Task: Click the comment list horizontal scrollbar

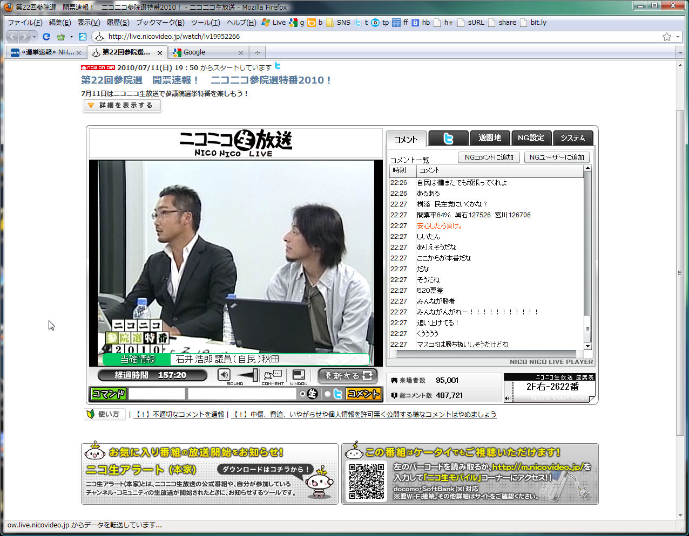Action: (487, 354)
